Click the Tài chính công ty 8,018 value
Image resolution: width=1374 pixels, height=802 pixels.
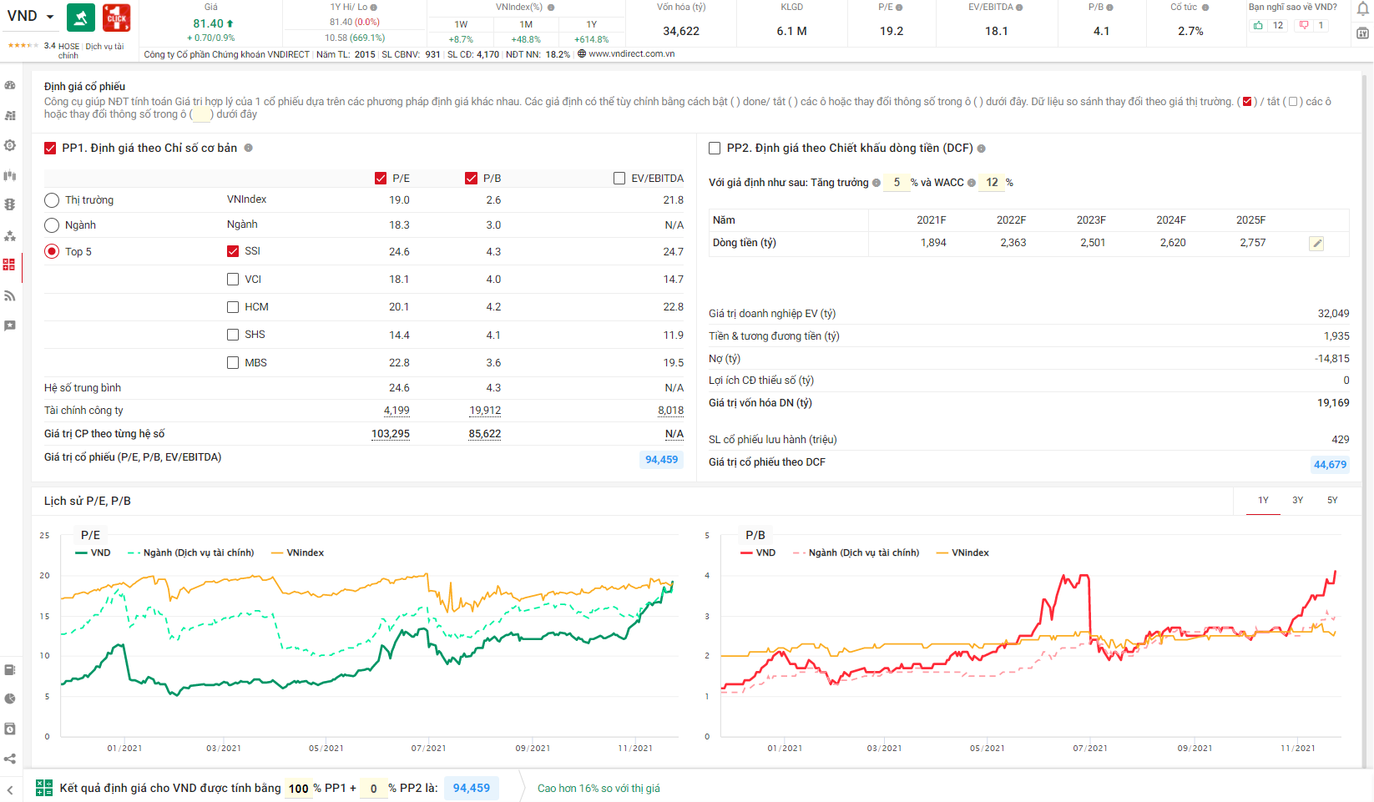(x=670, y=411)
